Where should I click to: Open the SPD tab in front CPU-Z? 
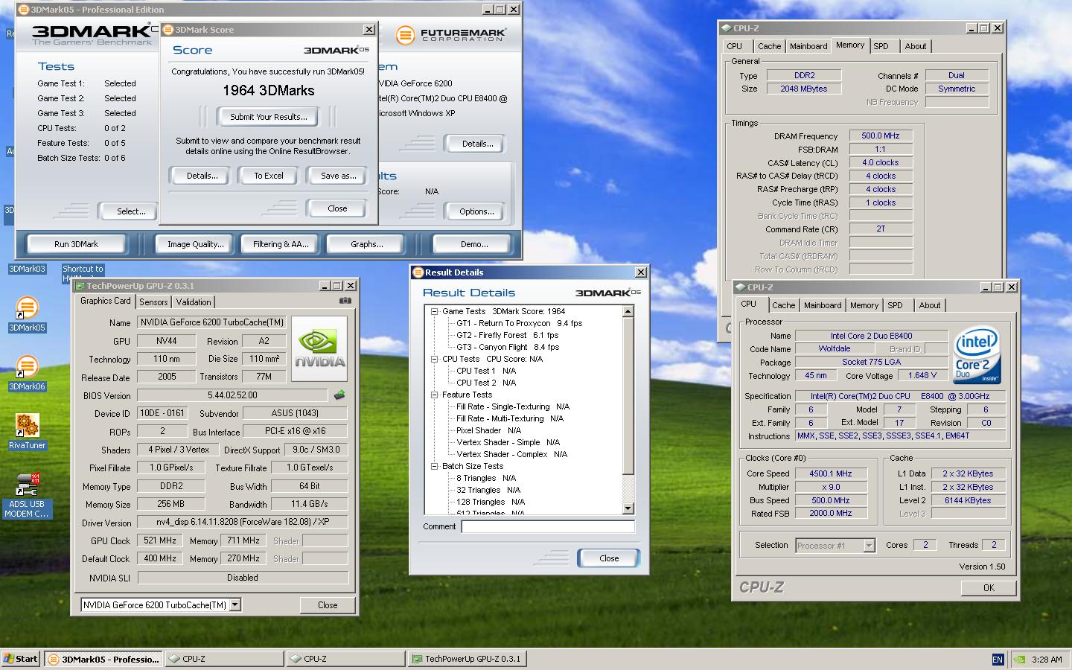pyautogui.click(x=895, y=305)
